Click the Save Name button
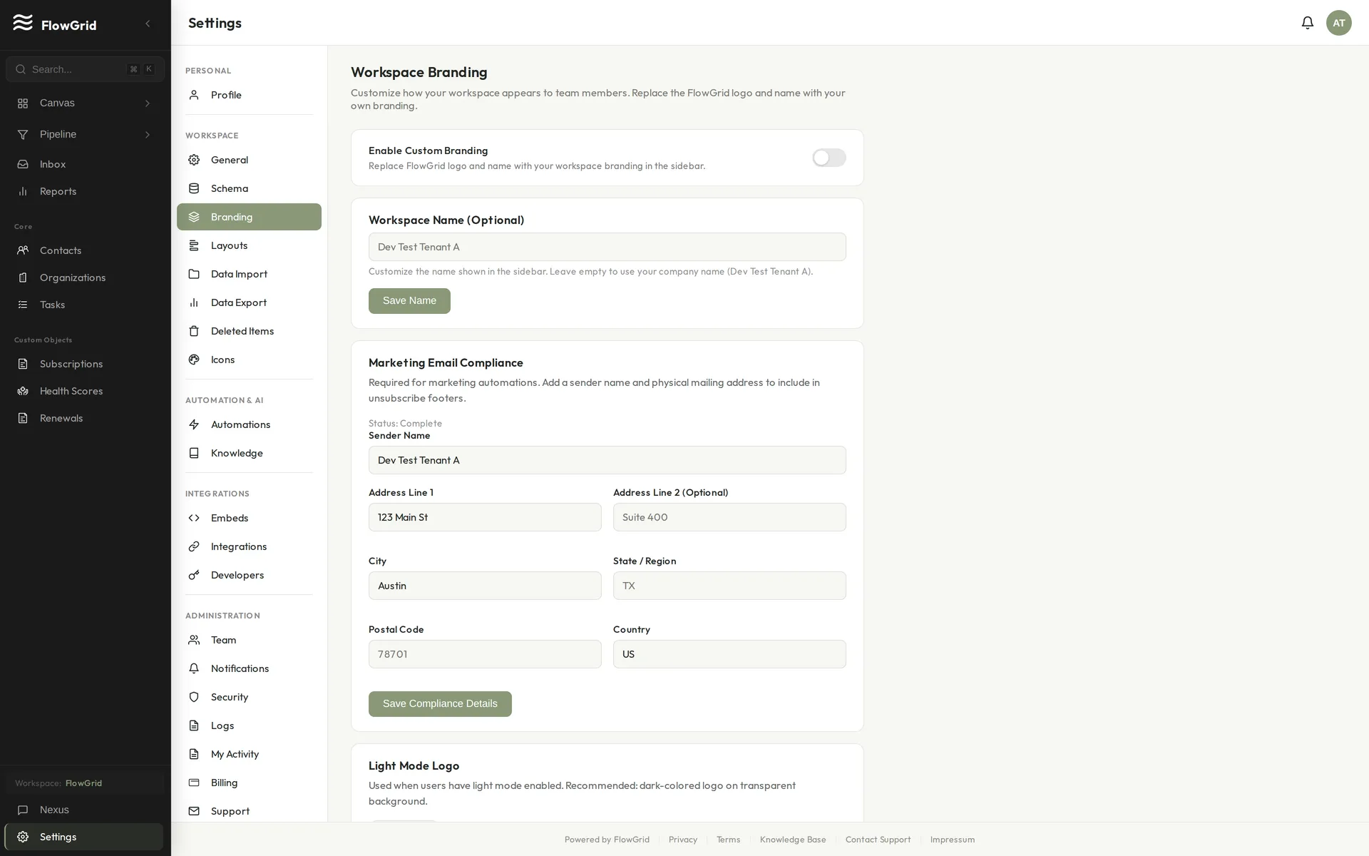The width and height of the screenshot is (1369, 856). tap(409, 301)
